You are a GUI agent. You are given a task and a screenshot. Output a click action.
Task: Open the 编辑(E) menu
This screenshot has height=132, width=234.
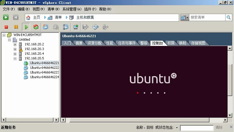(24, 9)
